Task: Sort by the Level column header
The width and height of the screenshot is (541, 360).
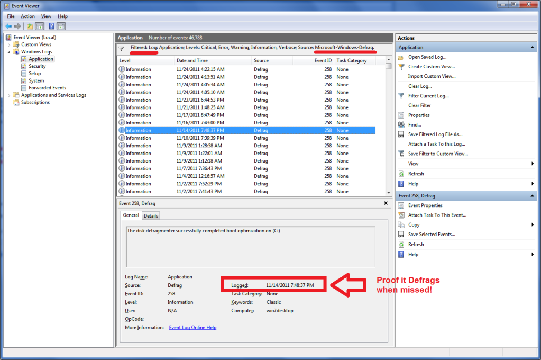Action: pyautogui.click(x=145, y=60)
